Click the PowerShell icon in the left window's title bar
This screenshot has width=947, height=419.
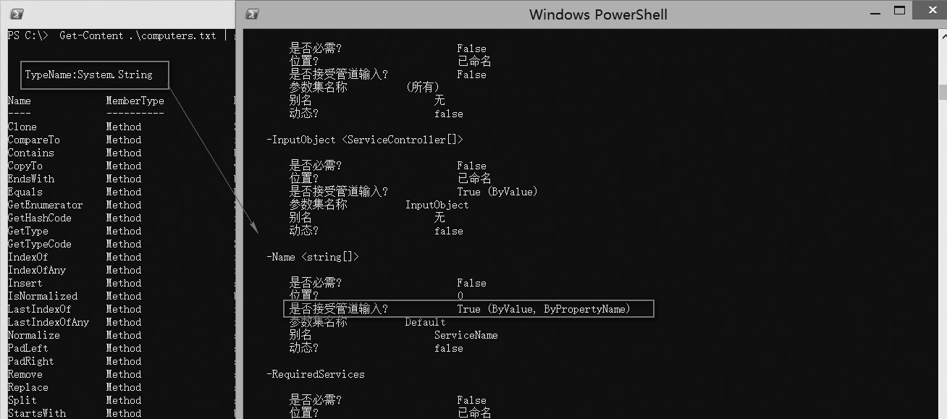[17, 14]
